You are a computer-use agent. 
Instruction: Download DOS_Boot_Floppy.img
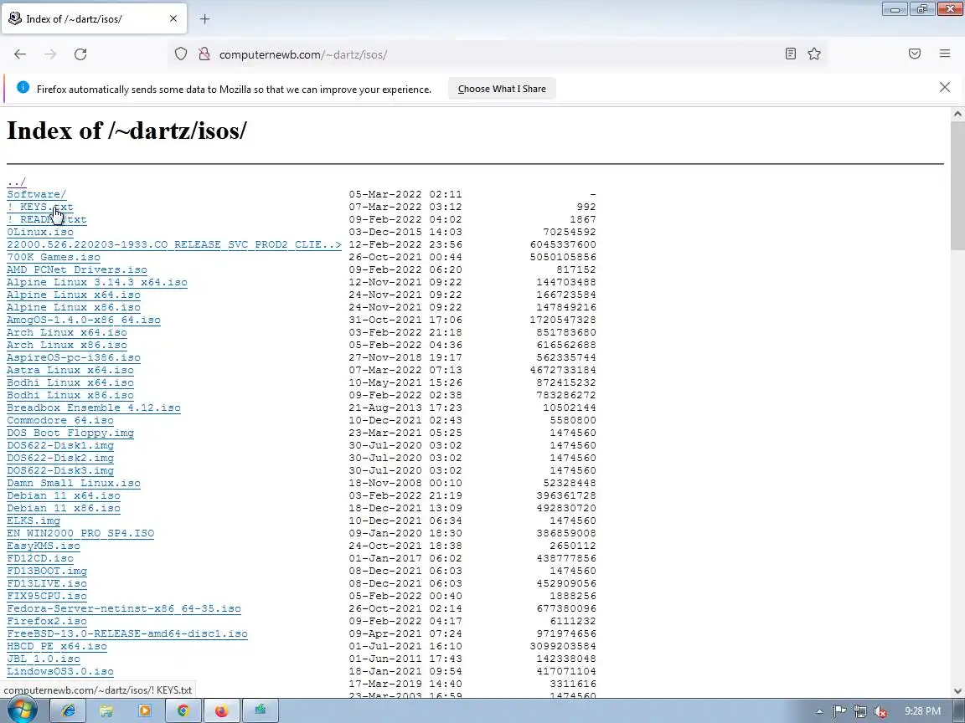point(70,433)
